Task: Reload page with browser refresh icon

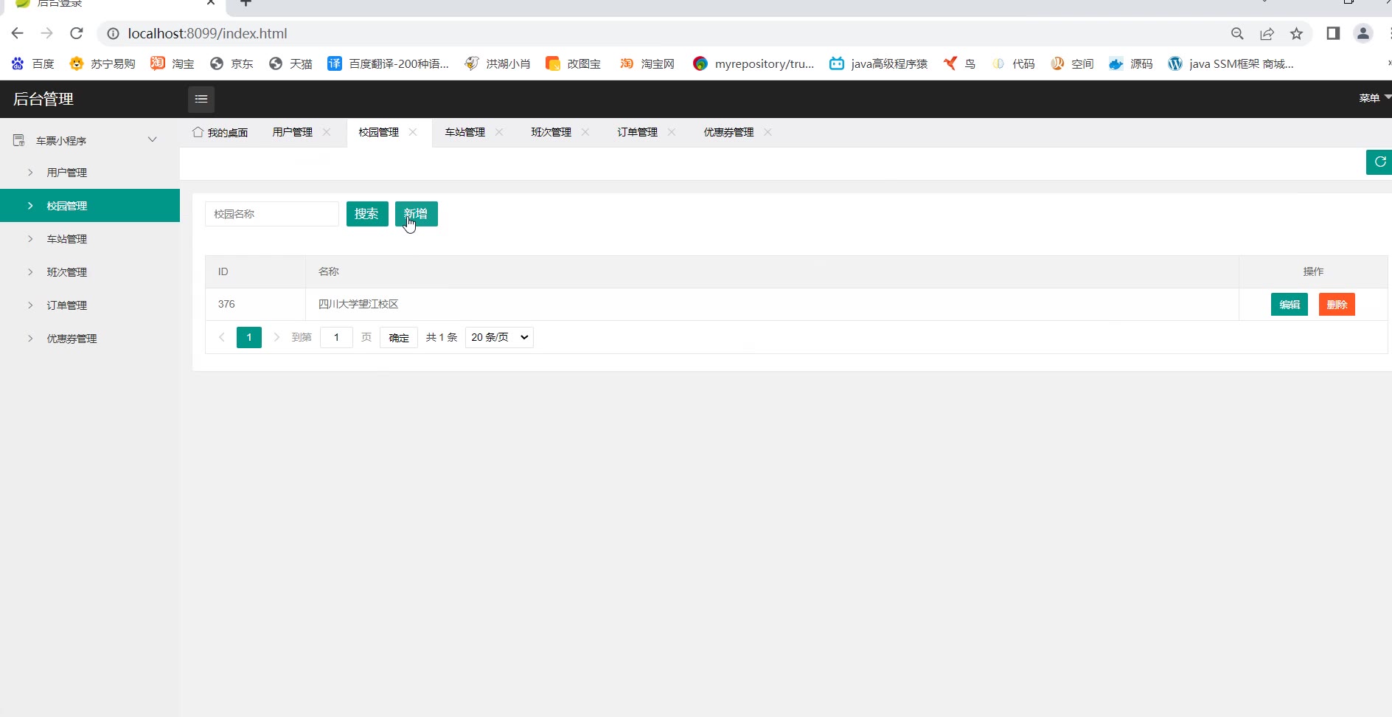Action: (x=77, y=33)
